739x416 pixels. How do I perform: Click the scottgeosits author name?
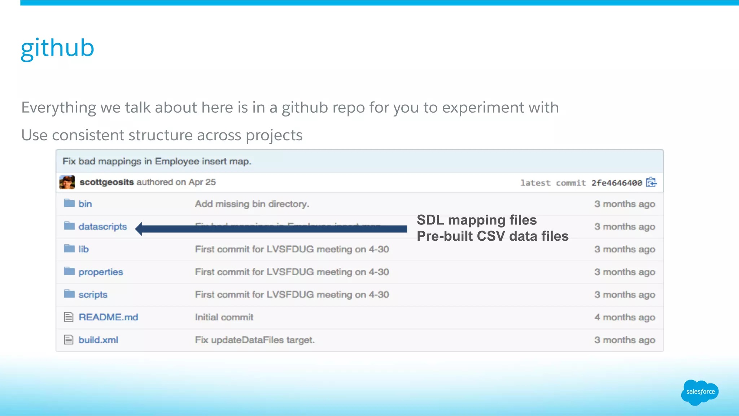107,182
